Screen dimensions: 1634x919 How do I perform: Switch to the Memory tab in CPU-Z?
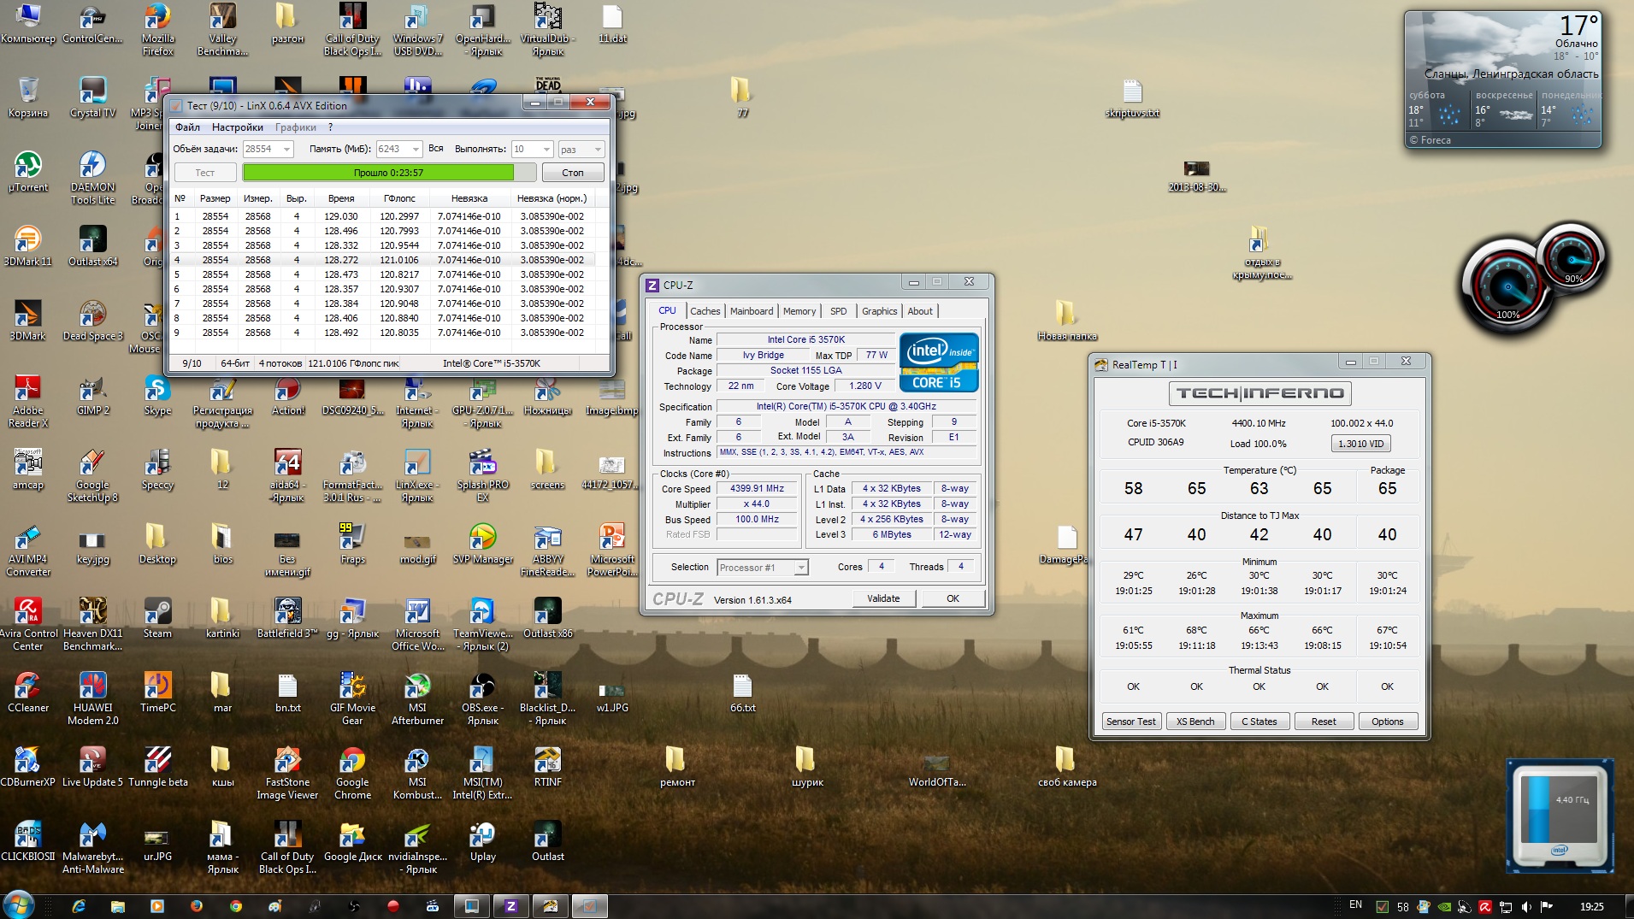point(799,311)
